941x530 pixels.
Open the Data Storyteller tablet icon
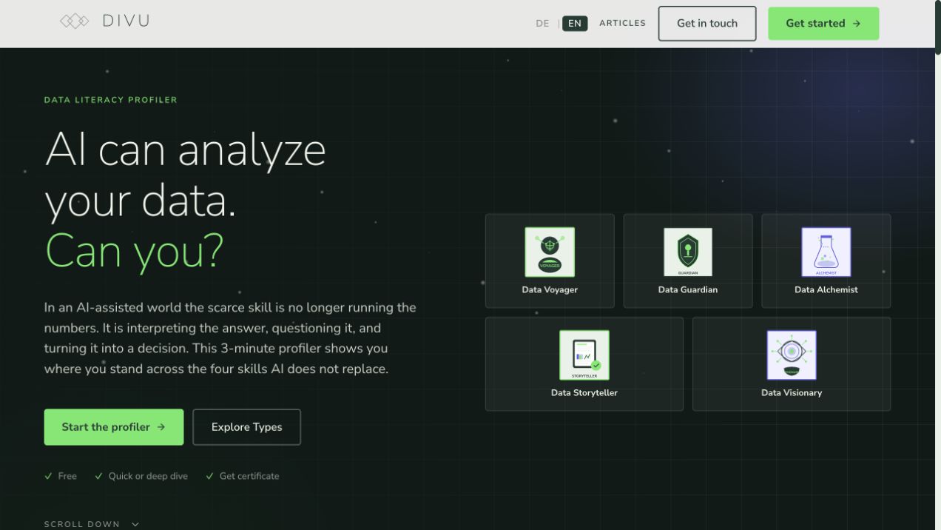[x=584, y=355]
